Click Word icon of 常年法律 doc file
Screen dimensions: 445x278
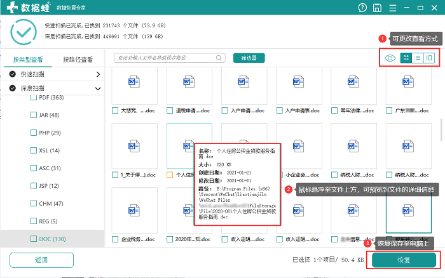pyautogui.click(x=353, y=82)
